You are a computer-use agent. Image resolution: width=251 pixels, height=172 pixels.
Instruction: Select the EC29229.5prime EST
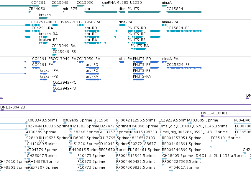[160, 123]
